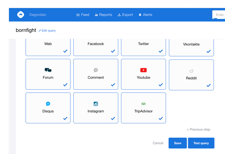Open the Export menu
225x154 pixels.
pyautogui.click(x=126, y=15)
